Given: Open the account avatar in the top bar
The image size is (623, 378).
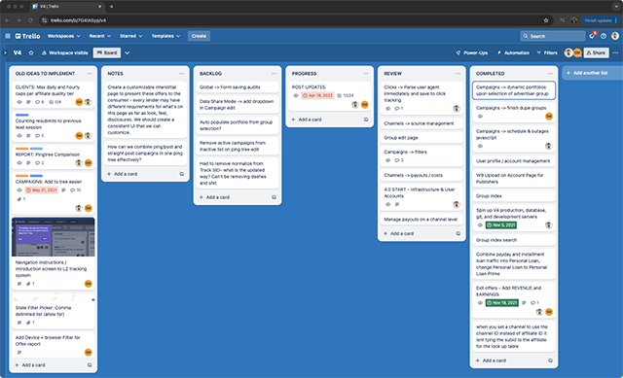Looking at the screenshot, I should pyautogui.click(x=615, y=36).
